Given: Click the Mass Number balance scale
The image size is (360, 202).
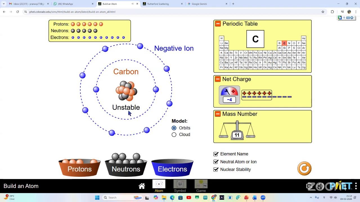Looking at the screenshot, I should coord(237,130).
